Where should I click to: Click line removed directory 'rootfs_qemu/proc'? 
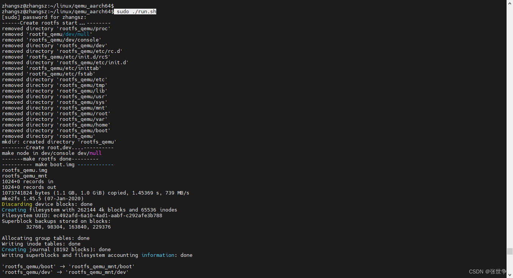[x=56, y=29]
